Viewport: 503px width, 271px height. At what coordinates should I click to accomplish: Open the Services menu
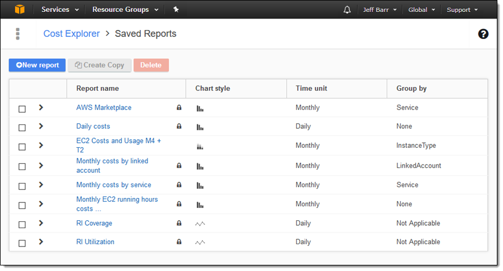coord(60,9)
